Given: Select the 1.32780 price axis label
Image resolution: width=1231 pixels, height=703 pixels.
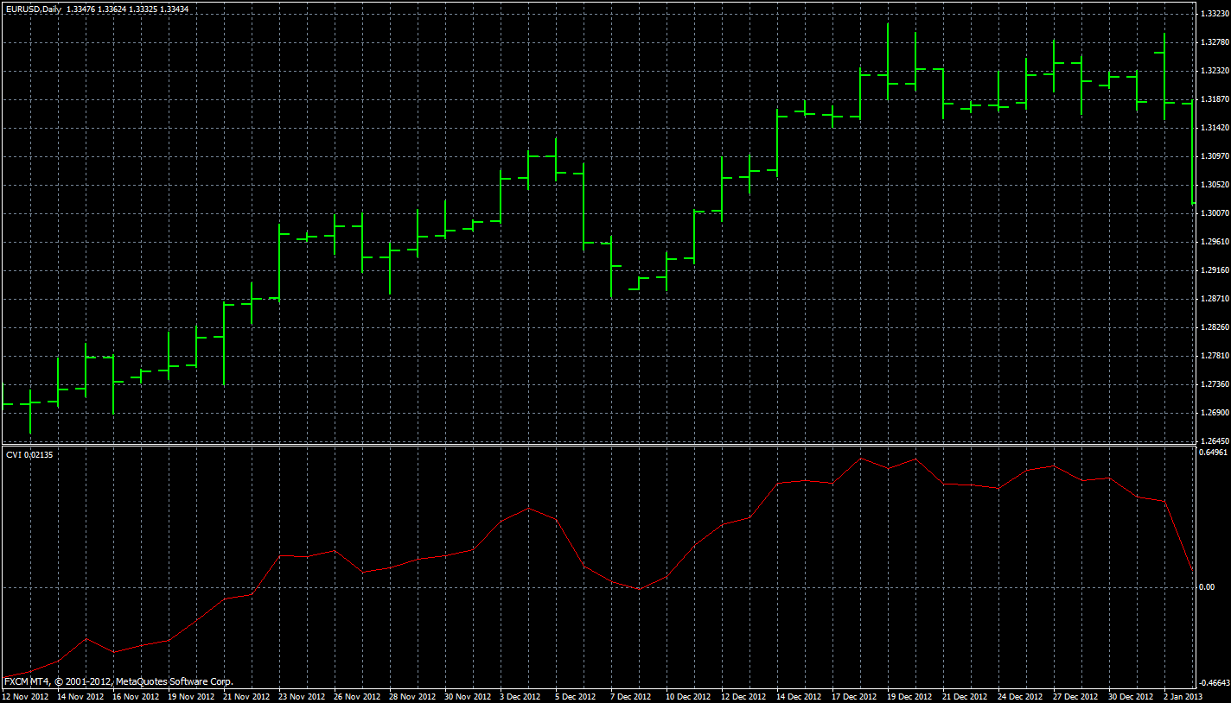Looking at the screenshot, I should point(1215,41).
